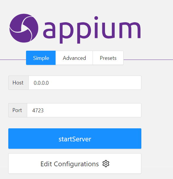Screen dimensions: 173x179
Task: Open Edit Configurations
Action: pos(75,164)
